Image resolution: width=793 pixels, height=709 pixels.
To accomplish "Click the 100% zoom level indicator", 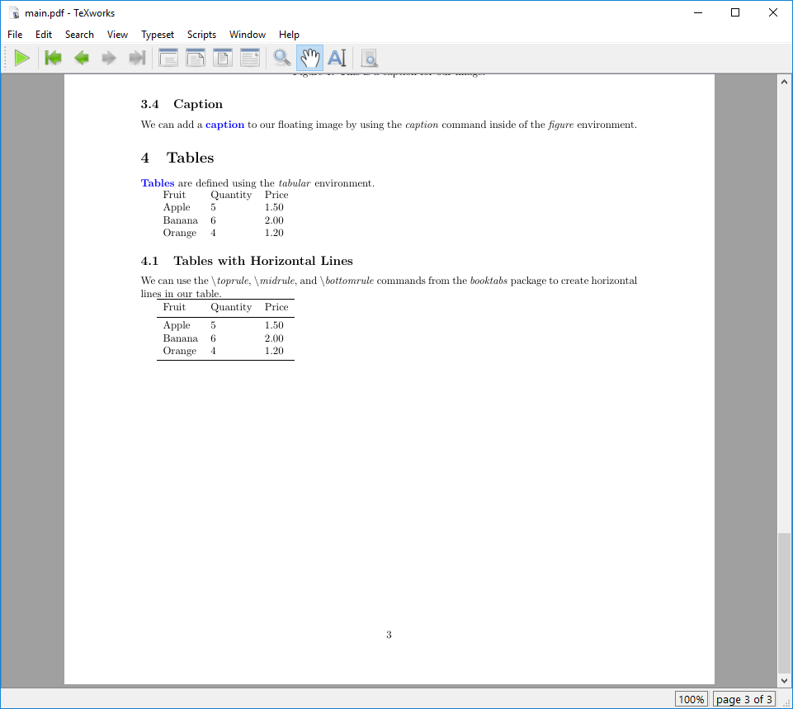I will click(692, 699).
